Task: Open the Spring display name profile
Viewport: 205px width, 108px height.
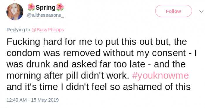Action: (x=45, y=7)
